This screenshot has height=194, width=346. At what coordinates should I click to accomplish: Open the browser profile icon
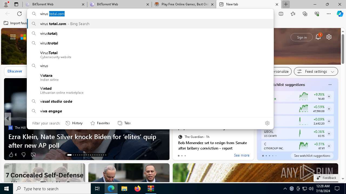point(6,4)
